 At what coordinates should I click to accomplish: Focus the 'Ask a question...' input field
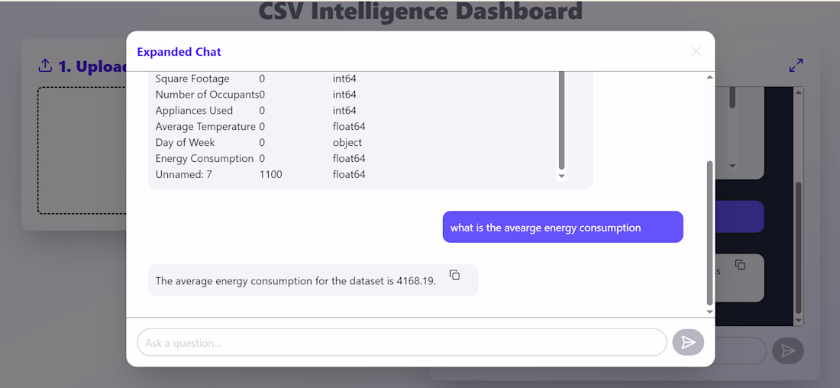(x=402, y=343)
